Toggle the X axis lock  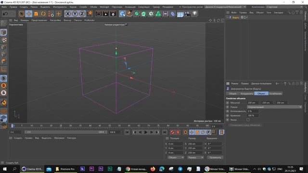67,14
